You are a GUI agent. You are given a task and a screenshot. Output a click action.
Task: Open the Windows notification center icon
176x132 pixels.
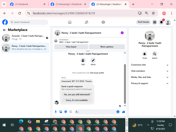pos(170,125)
